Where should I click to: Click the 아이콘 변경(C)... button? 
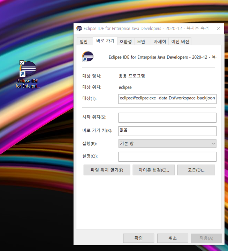coord(154,170)
